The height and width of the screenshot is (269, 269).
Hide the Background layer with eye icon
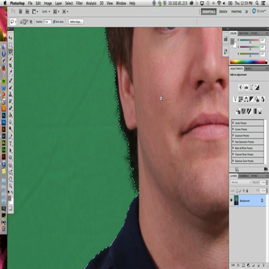pos(231,200)
